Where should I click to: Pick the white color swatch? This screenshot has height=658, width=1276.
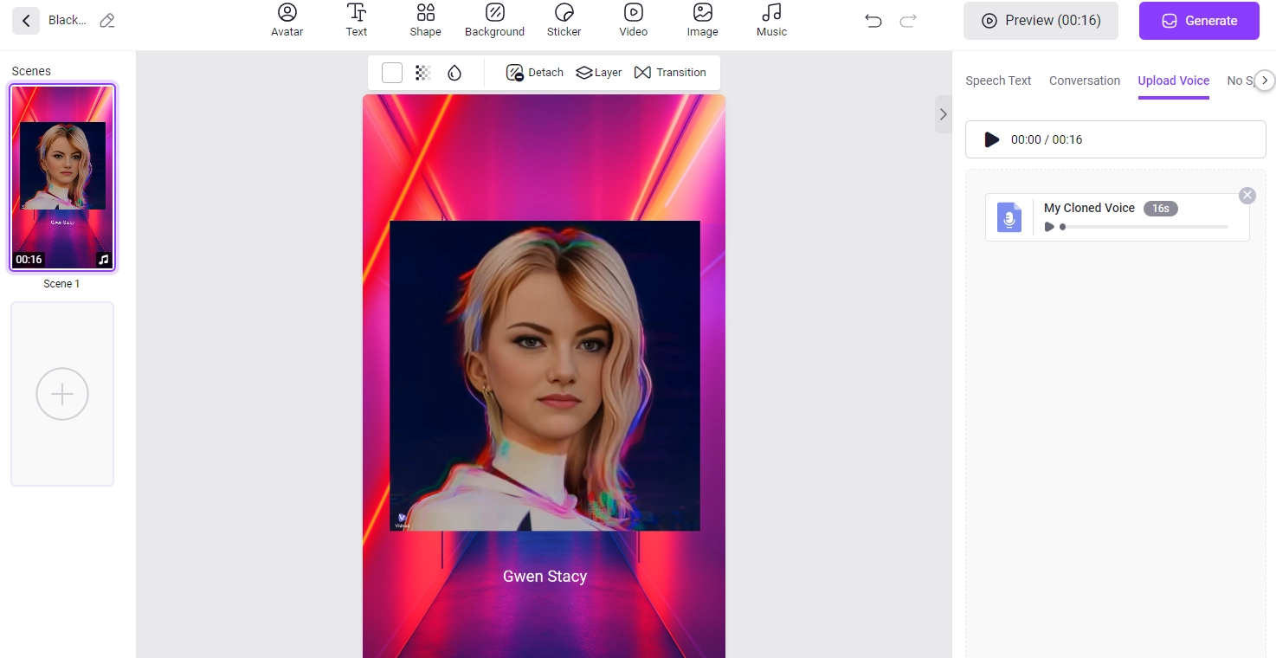[392, 73]
